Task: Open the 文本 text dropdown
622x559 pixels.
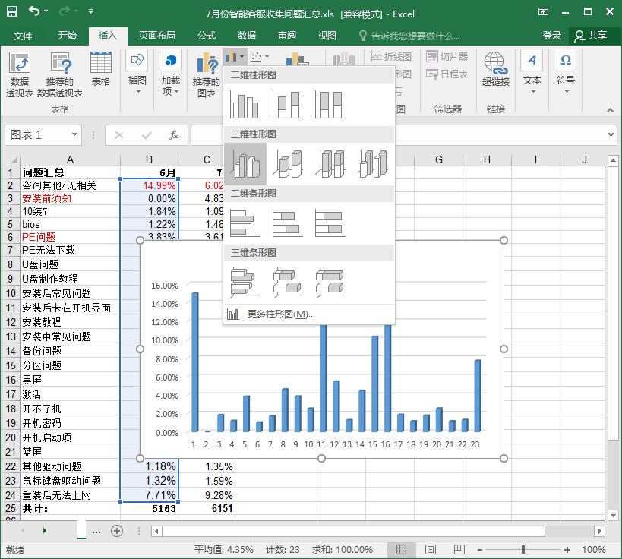Action: (x=532, y=72)
